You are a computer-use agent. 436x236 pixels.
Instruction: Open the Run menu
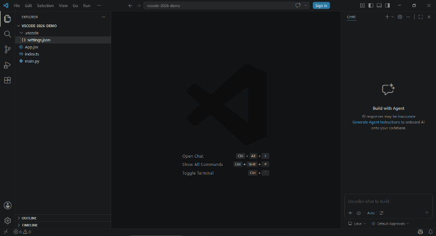[87, 5]
